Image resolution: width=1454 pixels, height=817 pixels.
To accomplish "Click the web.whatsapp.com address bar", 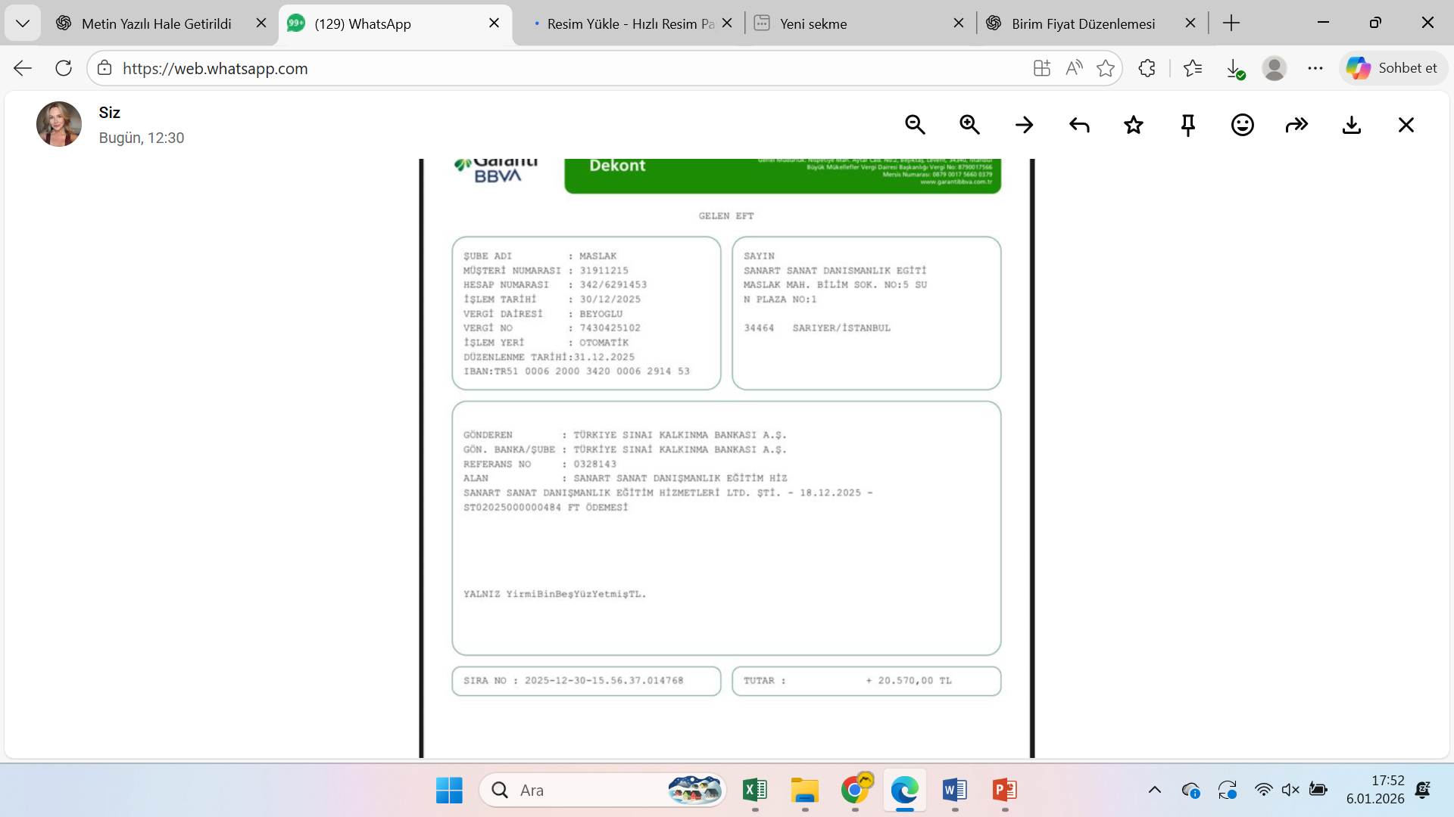I will pyautogui.click(x=560, y=68).
